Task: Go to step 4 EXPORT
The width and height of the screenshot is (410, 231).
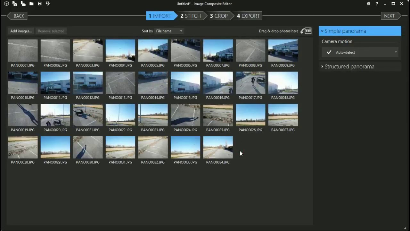Action: [x=249, y=16]
